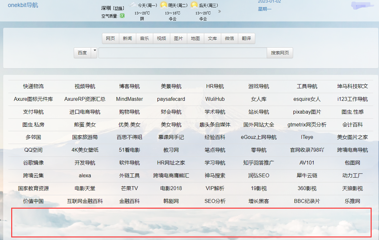Open the 神马搜索 link
Screen dimensions: 379x240
215,176
